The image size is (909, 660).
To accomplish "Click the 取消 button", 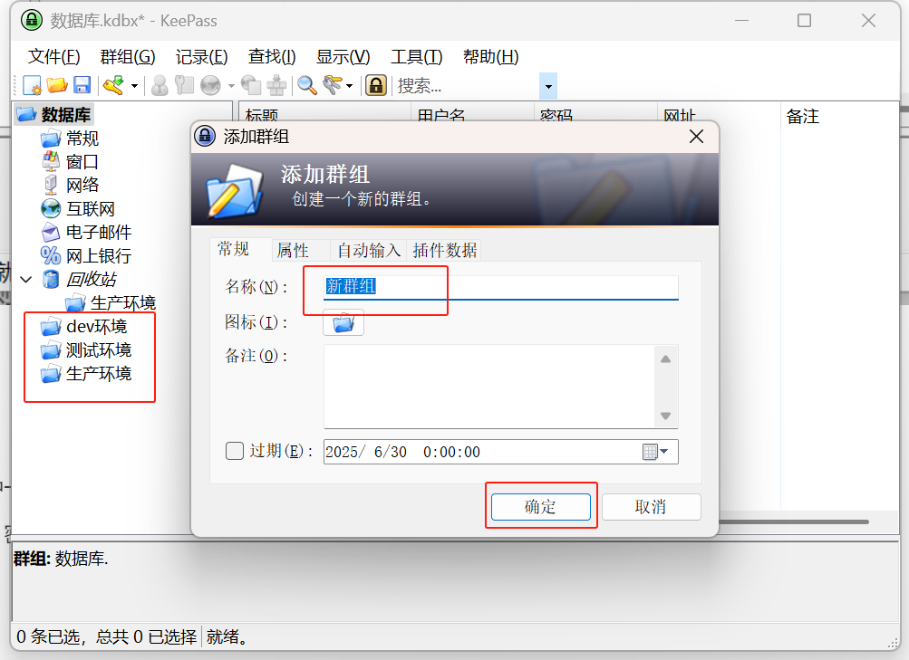I will 651,507.
